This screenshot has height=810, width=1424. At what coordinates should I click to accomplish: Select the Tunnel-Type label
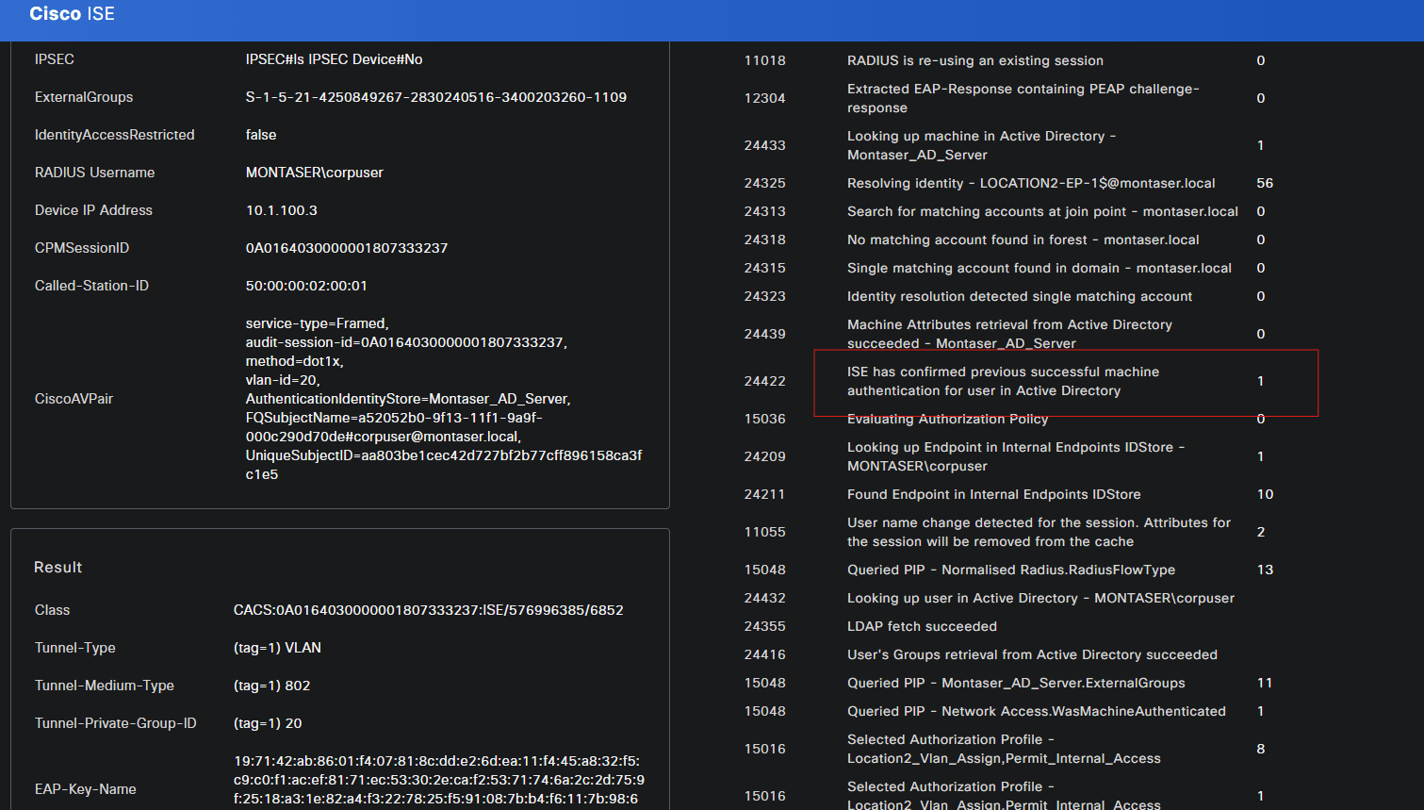(x=75, y=648)
